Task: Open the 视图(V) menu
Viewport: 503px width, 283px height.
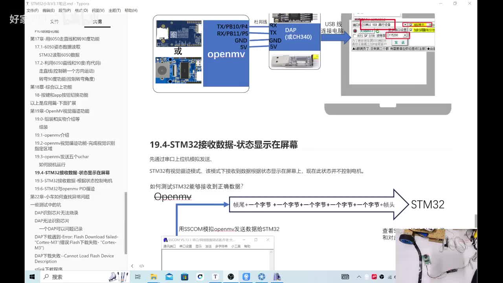Action: (98, 11)
